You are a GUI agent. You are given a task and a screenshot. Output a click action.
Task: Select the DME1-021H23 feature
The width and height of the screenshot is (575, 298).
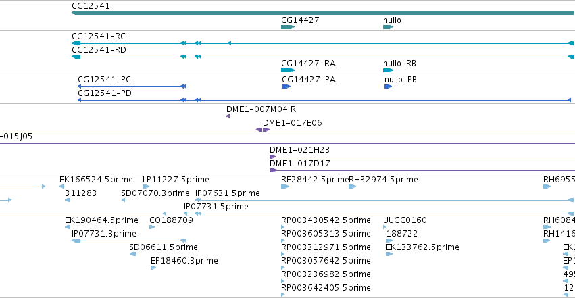click(422, 157)
